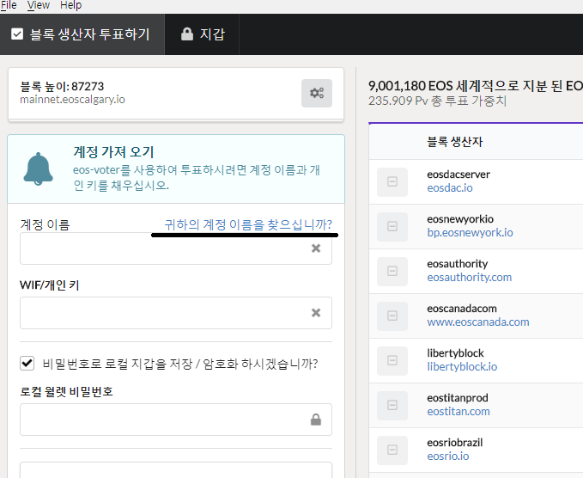
Task: Open eosdac.io link
Action: click(450, 188)
